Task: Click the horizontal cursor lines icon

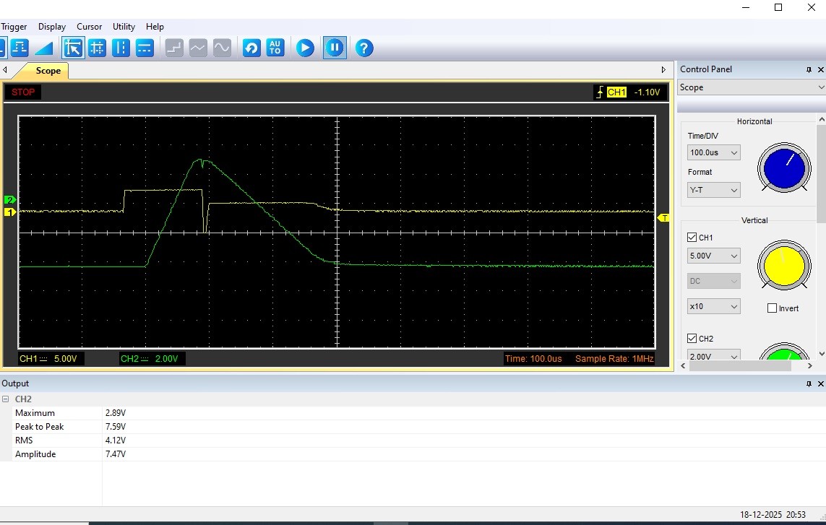Action: click(145, 48)
